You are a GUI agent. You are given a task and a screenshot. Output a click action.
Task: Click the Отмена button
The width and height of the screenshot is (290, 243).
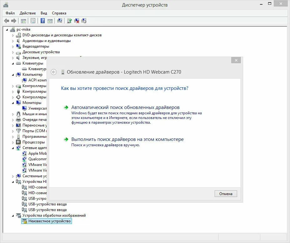[x=226, y=194]
